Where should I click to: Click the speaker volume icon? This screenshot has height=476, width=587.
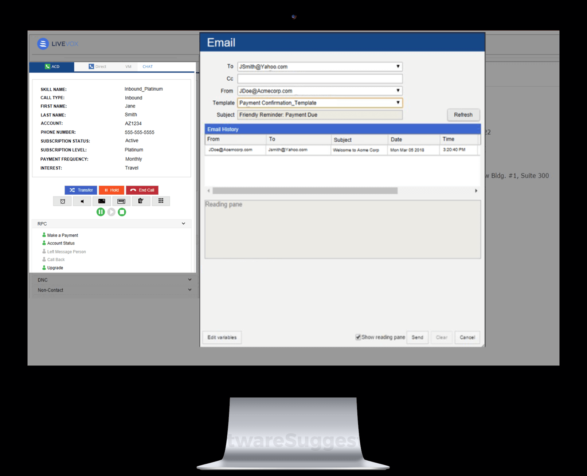pyautogui.click(x=82, y=201)
